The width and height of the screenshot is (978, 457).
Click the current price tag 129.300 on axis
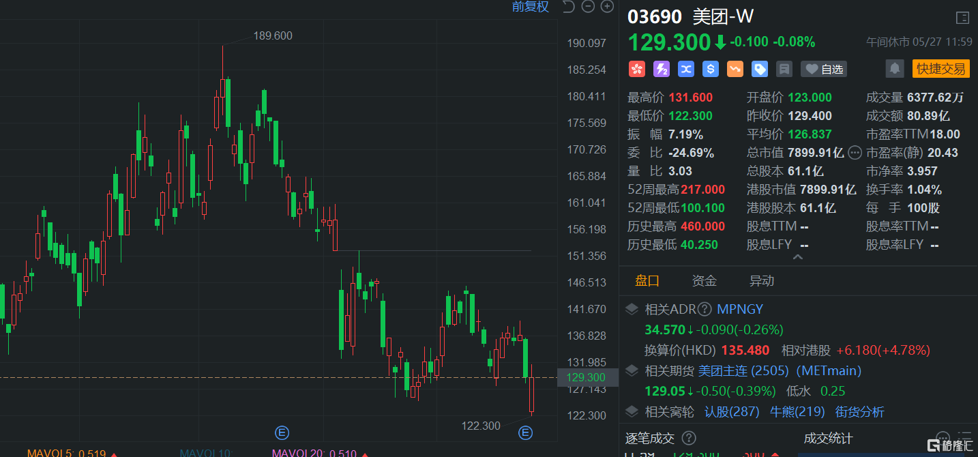click(x=587, y=377)
